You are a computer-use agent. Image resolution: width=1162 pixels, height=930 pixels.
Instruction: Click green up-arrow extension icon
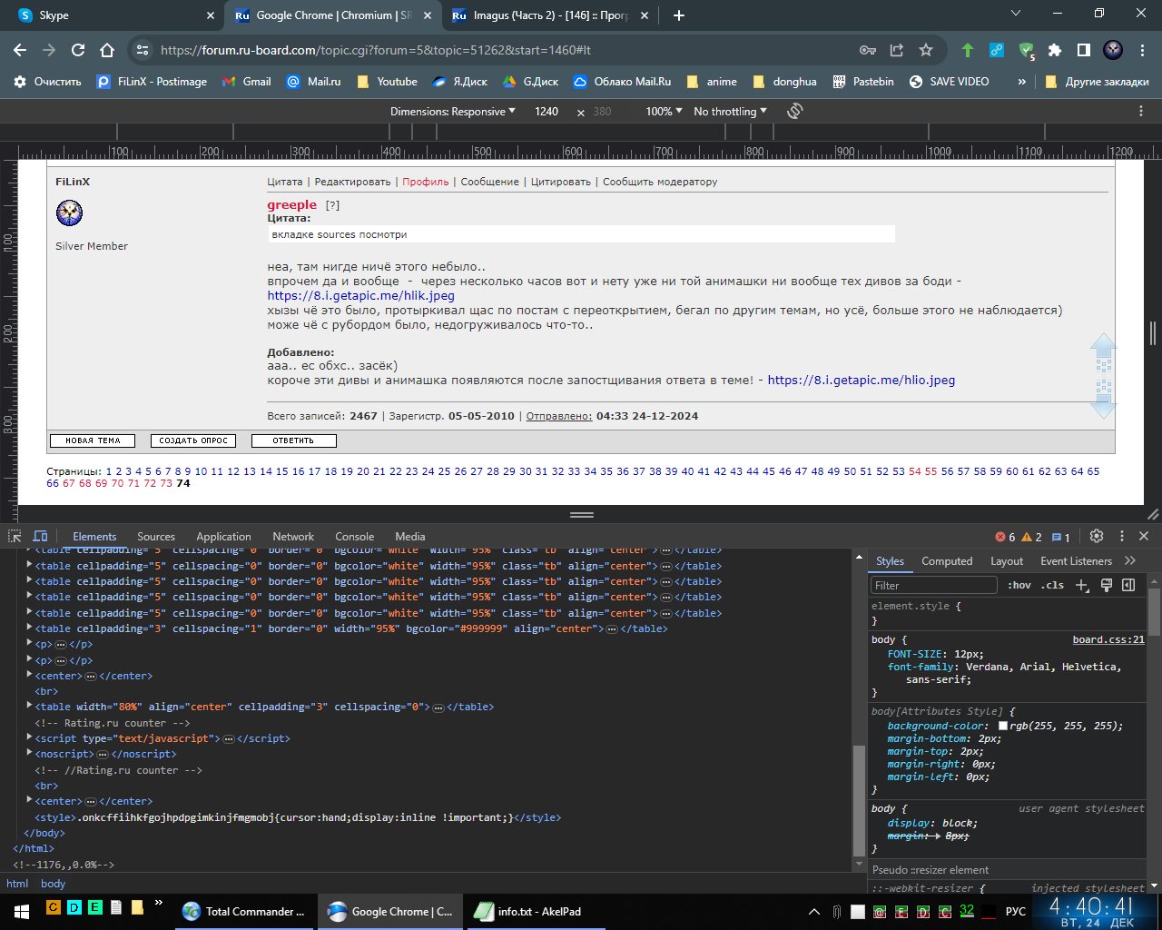[968, 50]
